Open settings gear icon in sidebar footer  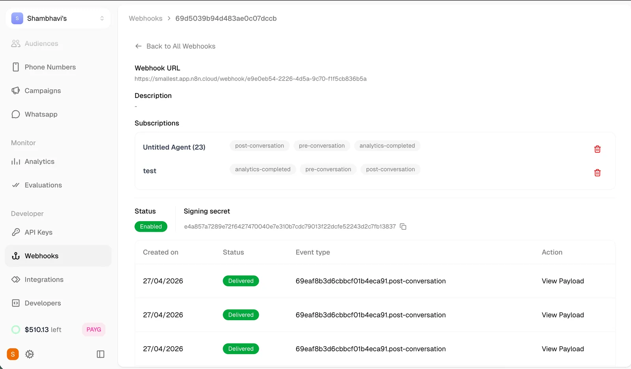point(30,354)
